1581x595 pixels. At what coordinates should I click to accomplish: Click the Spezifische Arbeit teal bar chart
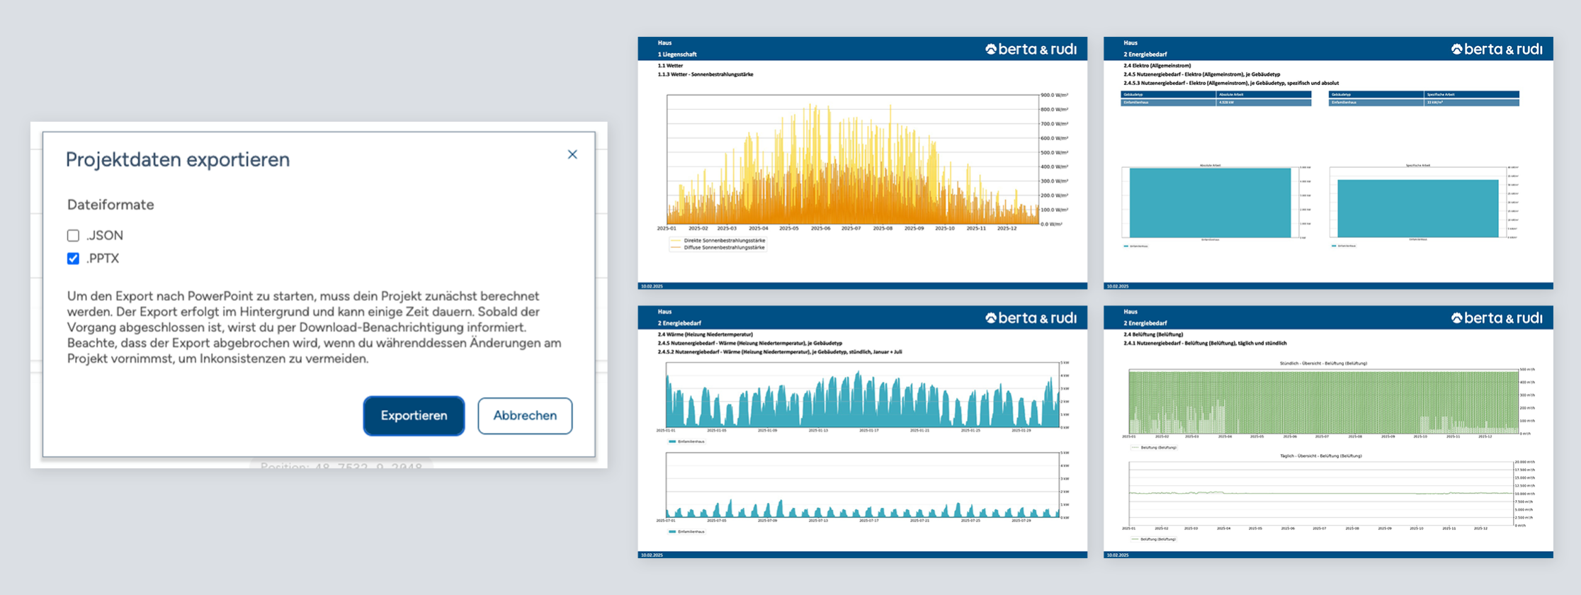1417,208
